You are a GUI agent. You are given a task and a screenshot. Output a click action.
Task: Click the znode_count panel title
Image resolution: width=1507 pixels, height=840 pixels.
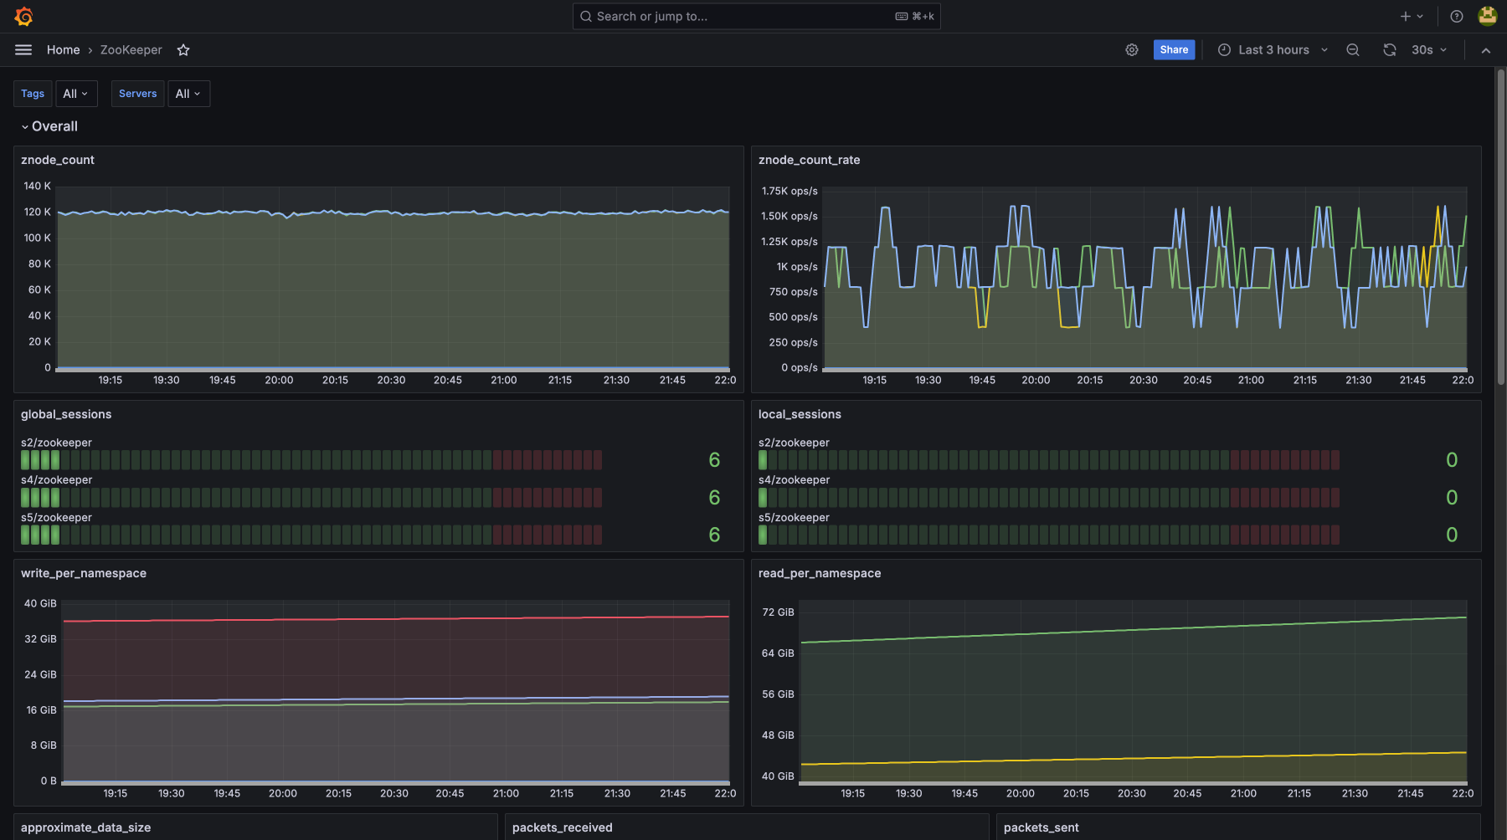tap(58, 160)
